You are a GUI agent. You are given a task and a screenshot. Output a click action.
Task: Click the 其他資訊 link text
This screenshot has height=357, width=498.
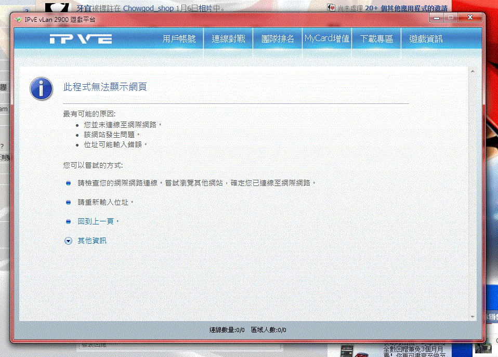92,241
